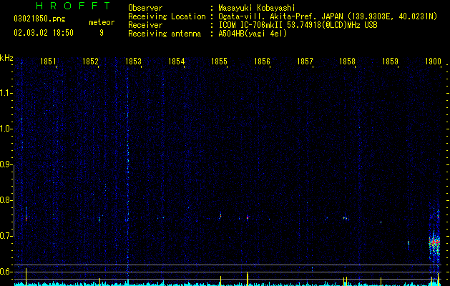Click the 1851 time axis label
Image resolution: width=450 pixels, height=286 pixels.
pyautogui.click(x=48, y=61)
